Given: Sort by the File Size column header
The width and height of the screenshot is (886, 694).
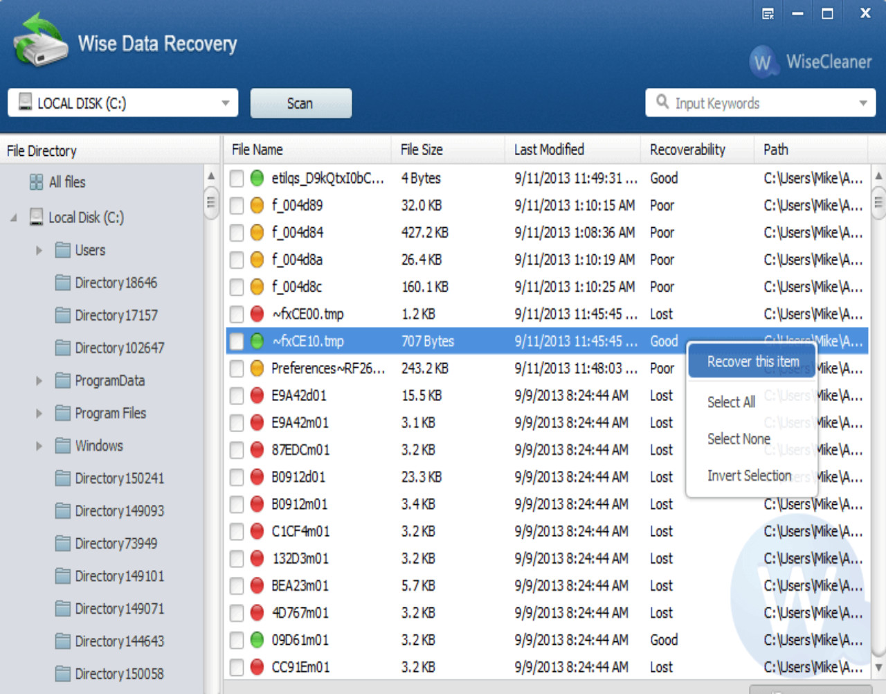Looking at the screenshot, I should (x=449, y=150).
